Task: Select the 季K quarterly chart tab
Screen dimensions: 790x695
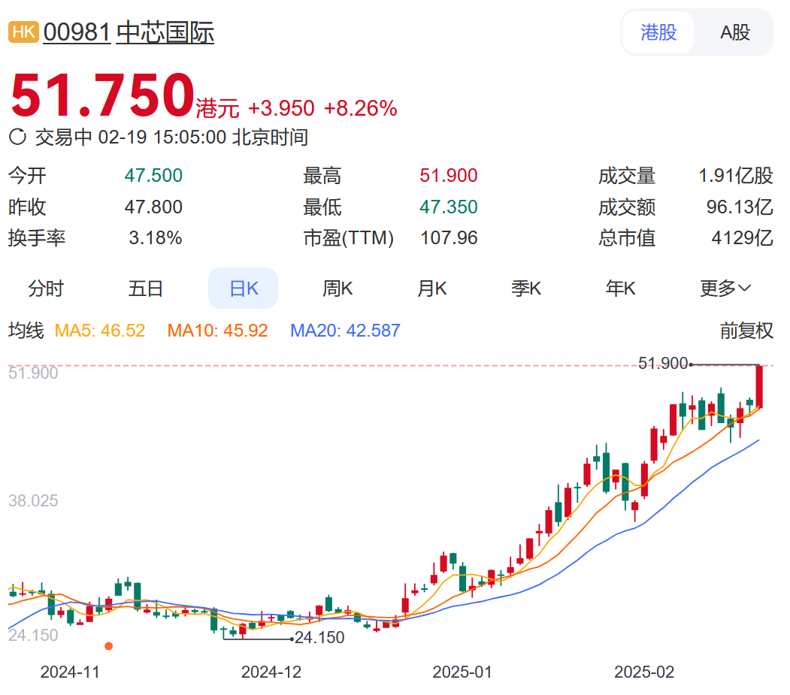Action: click(526, 289)
